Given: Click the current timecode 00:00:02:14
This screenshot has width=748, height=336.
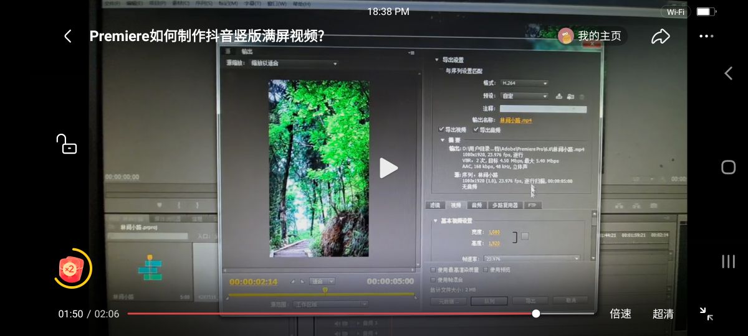Looking at the screenshot, I should [253, 282].
